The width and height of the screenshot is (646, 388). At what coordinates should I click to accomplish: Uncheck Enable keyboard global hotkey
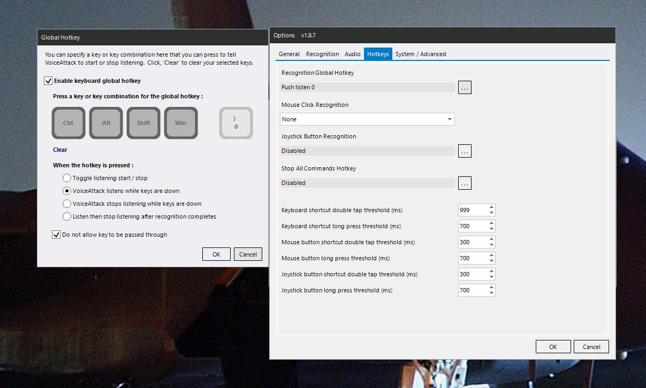click(49, 81)
